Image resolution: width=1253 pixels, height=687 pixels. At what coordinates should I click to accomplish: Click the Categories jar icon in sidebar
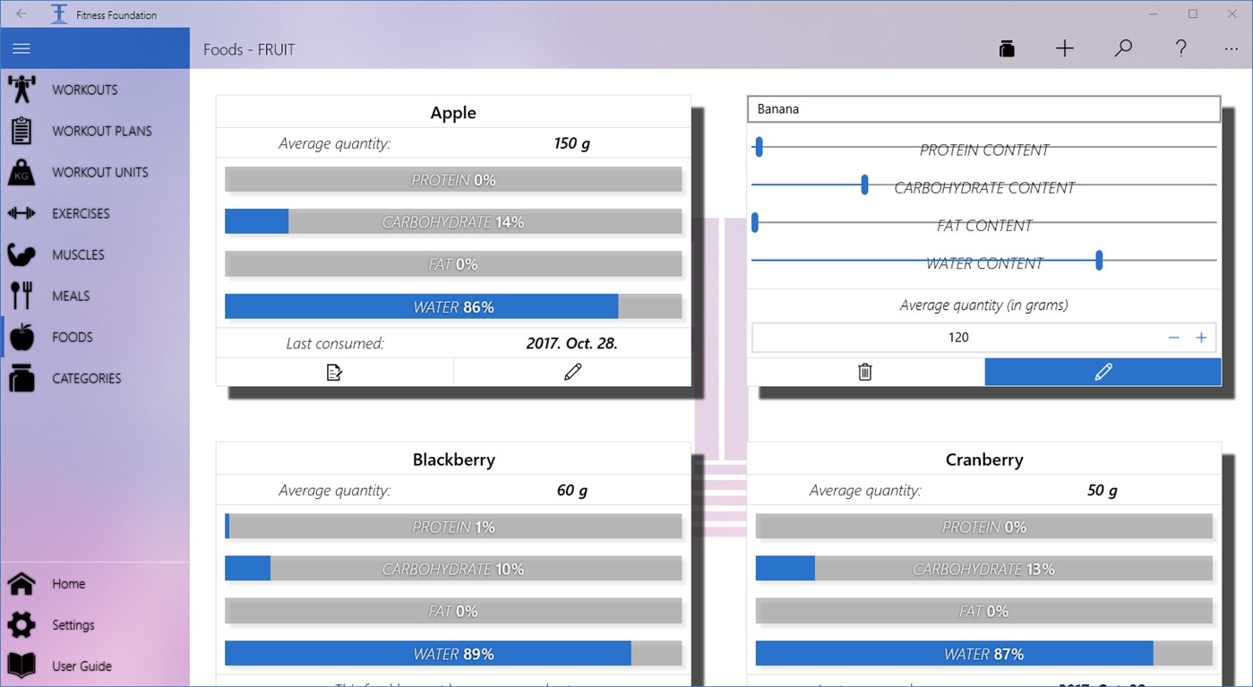pyautogui.click(x=21, y=378)
